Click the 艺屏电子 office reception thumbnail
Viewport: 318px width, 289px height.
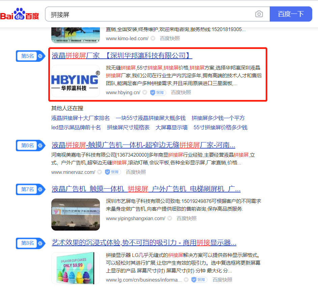point(75,215)
